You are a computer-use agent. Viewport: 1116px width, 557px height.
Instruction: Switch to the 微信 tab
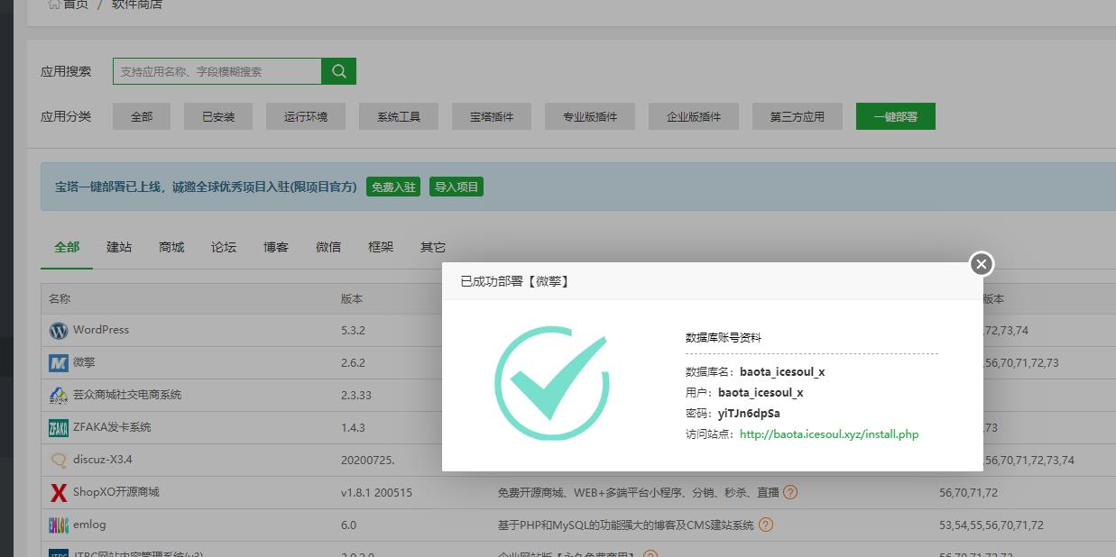[x=328, y=247]
